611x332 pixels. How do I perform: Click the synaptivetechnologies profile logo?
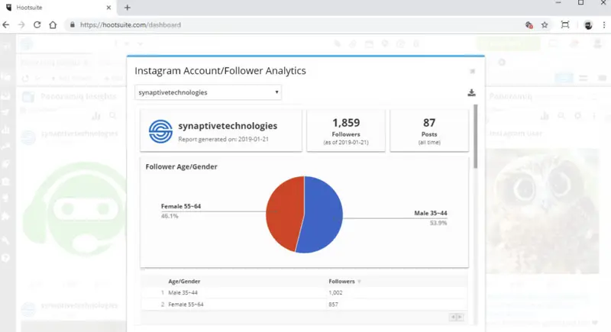(x=160, y=131)
